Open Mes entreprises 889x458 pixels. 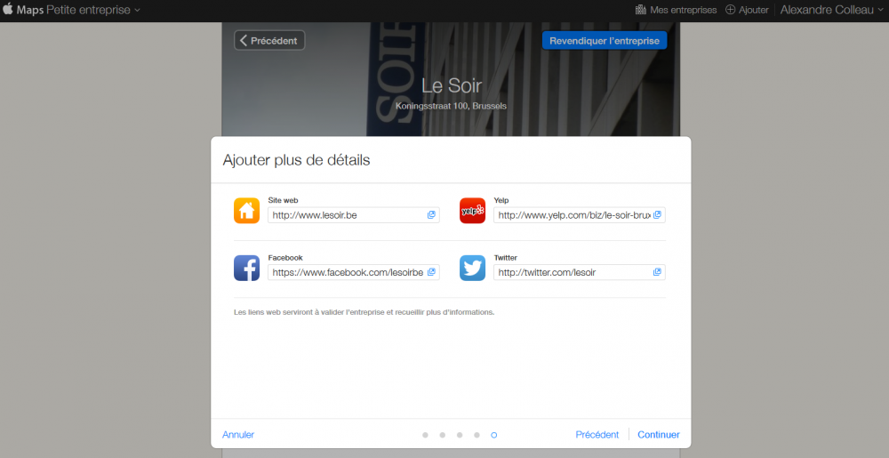[676, 10]
